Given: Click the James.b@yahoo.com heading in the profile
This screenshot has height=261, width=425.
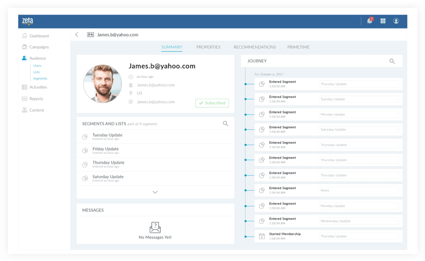Looking at the screenshot, I should [x=162, y=66].
